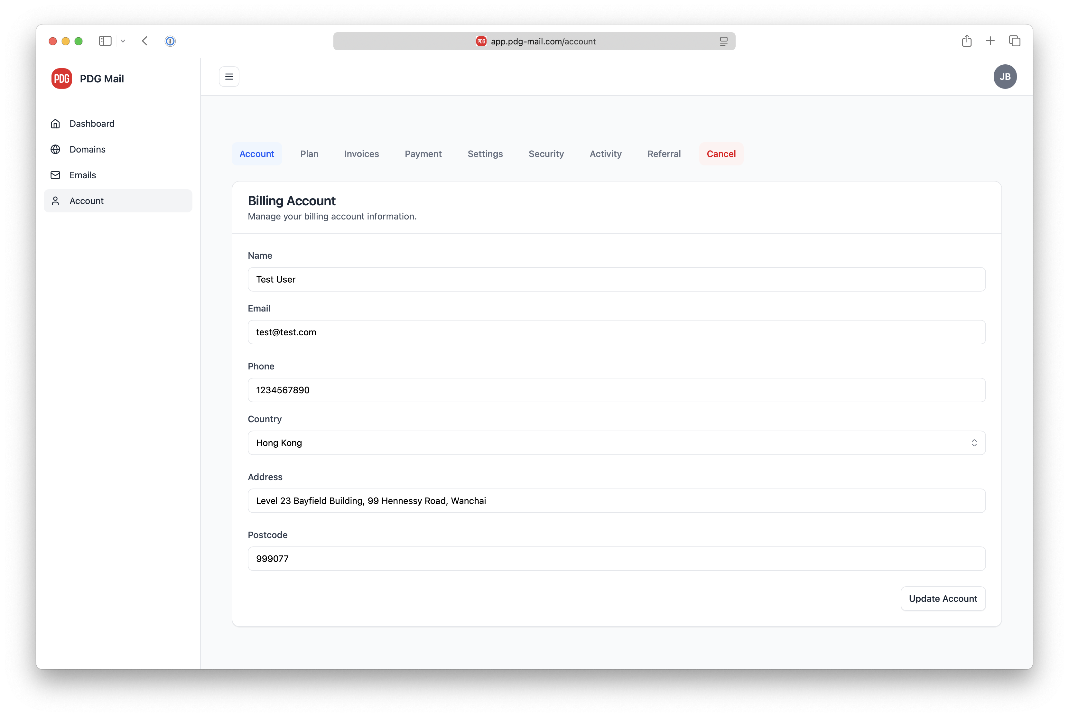Click the back navigation arrow
The width and height of the screenshot is (1069, 717).
click(144, 41)
